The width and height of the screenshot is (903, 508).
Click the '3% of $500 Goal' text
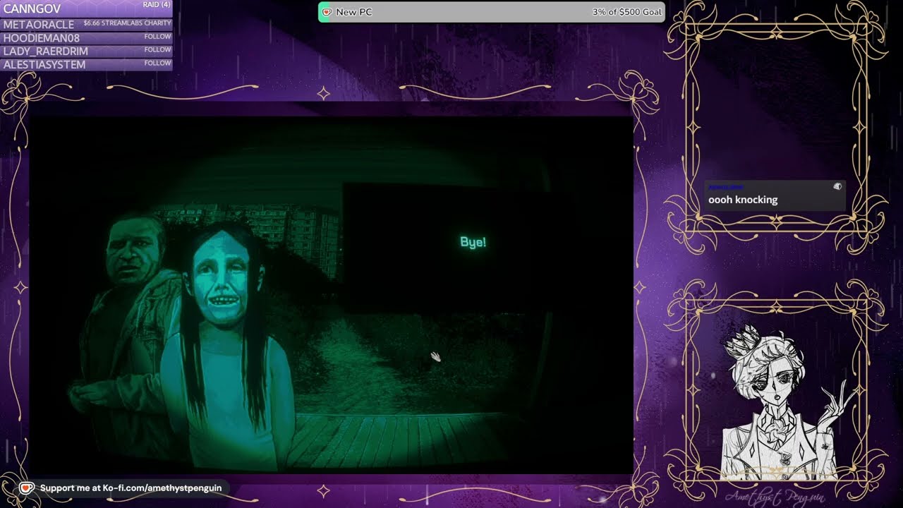click(x=626, y=12)
